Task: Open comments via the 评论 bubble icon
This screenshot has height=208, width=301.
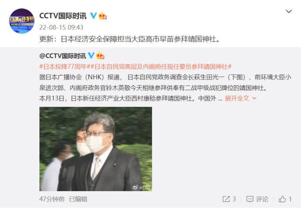Action: 250,199
